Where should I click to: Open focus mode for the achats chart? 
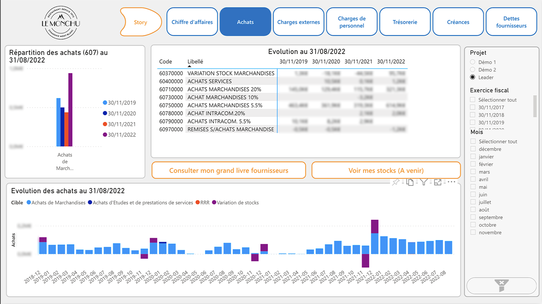coord(438,182)
